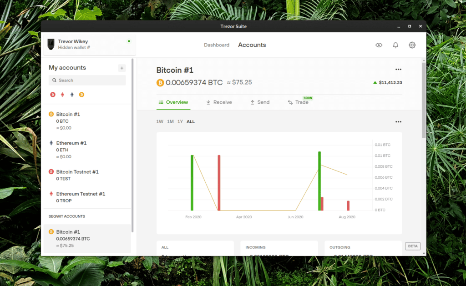
Task: Click the INCOMING summary card
Action: point(279,248)
